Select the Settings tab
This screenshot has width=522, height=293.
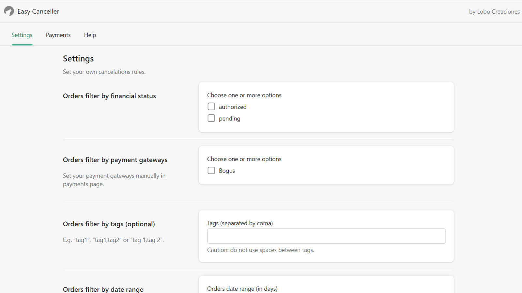point(22,35)
